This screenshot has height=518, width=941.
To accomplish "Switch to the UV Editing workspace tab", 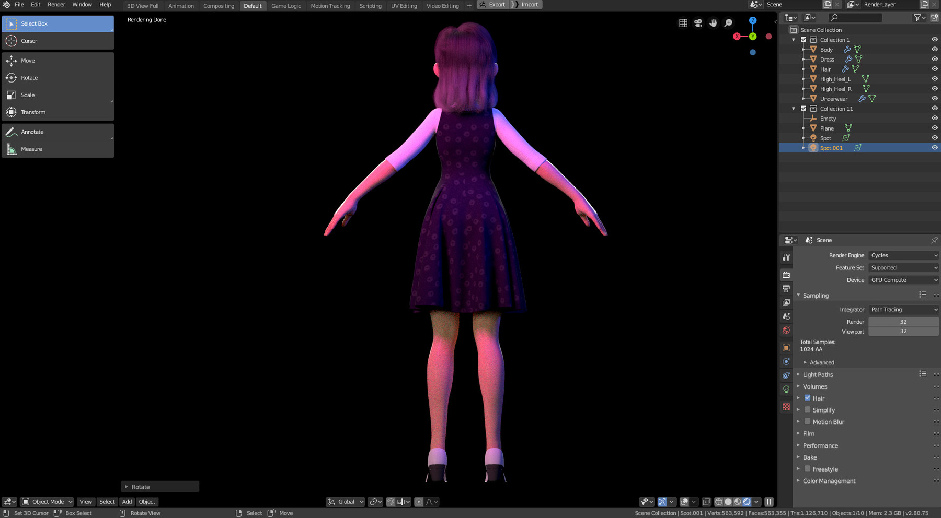I will click(x=404, y=6).
